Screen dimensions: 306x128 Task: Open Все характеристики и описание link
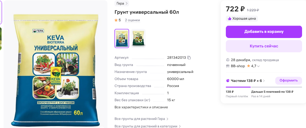[x=141, y=107]
